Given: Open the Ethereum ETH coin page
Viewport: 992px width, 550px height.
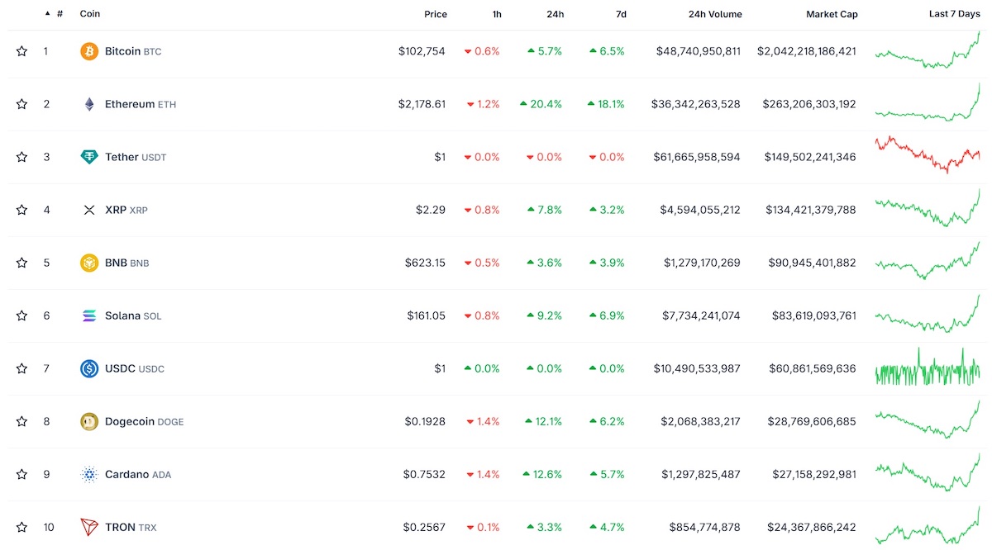Looking at the screenshot, I should coord(141,104).
